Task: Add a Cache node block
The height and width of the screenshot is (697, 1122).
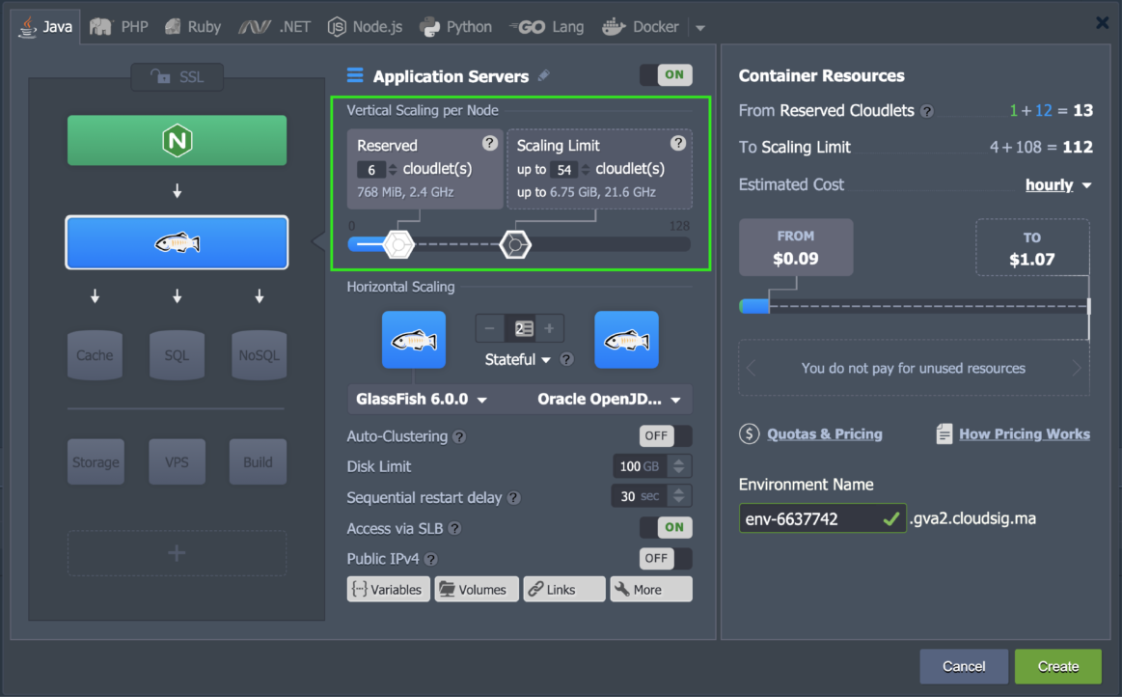Action: click(95, 355)
